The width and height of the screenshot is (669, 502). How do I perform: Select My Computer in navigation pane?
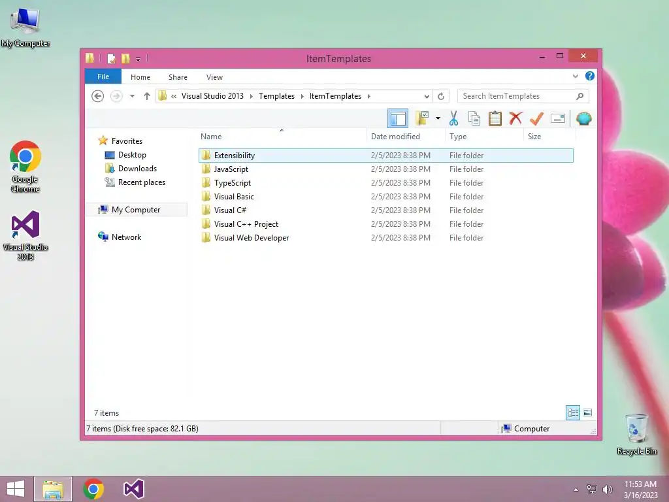tap(136, 210)
